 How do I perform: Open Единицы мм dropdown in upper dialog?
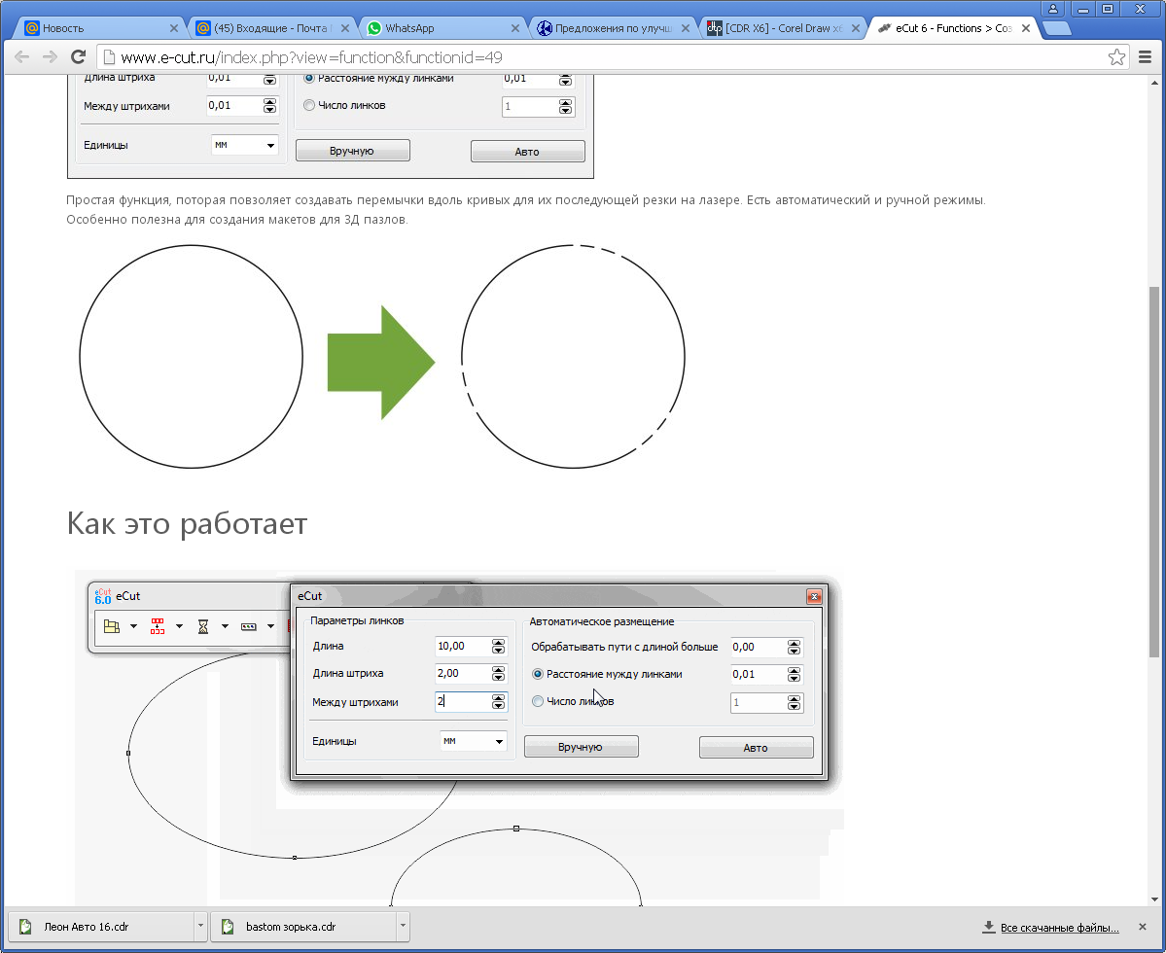click(x=245, y=145)
